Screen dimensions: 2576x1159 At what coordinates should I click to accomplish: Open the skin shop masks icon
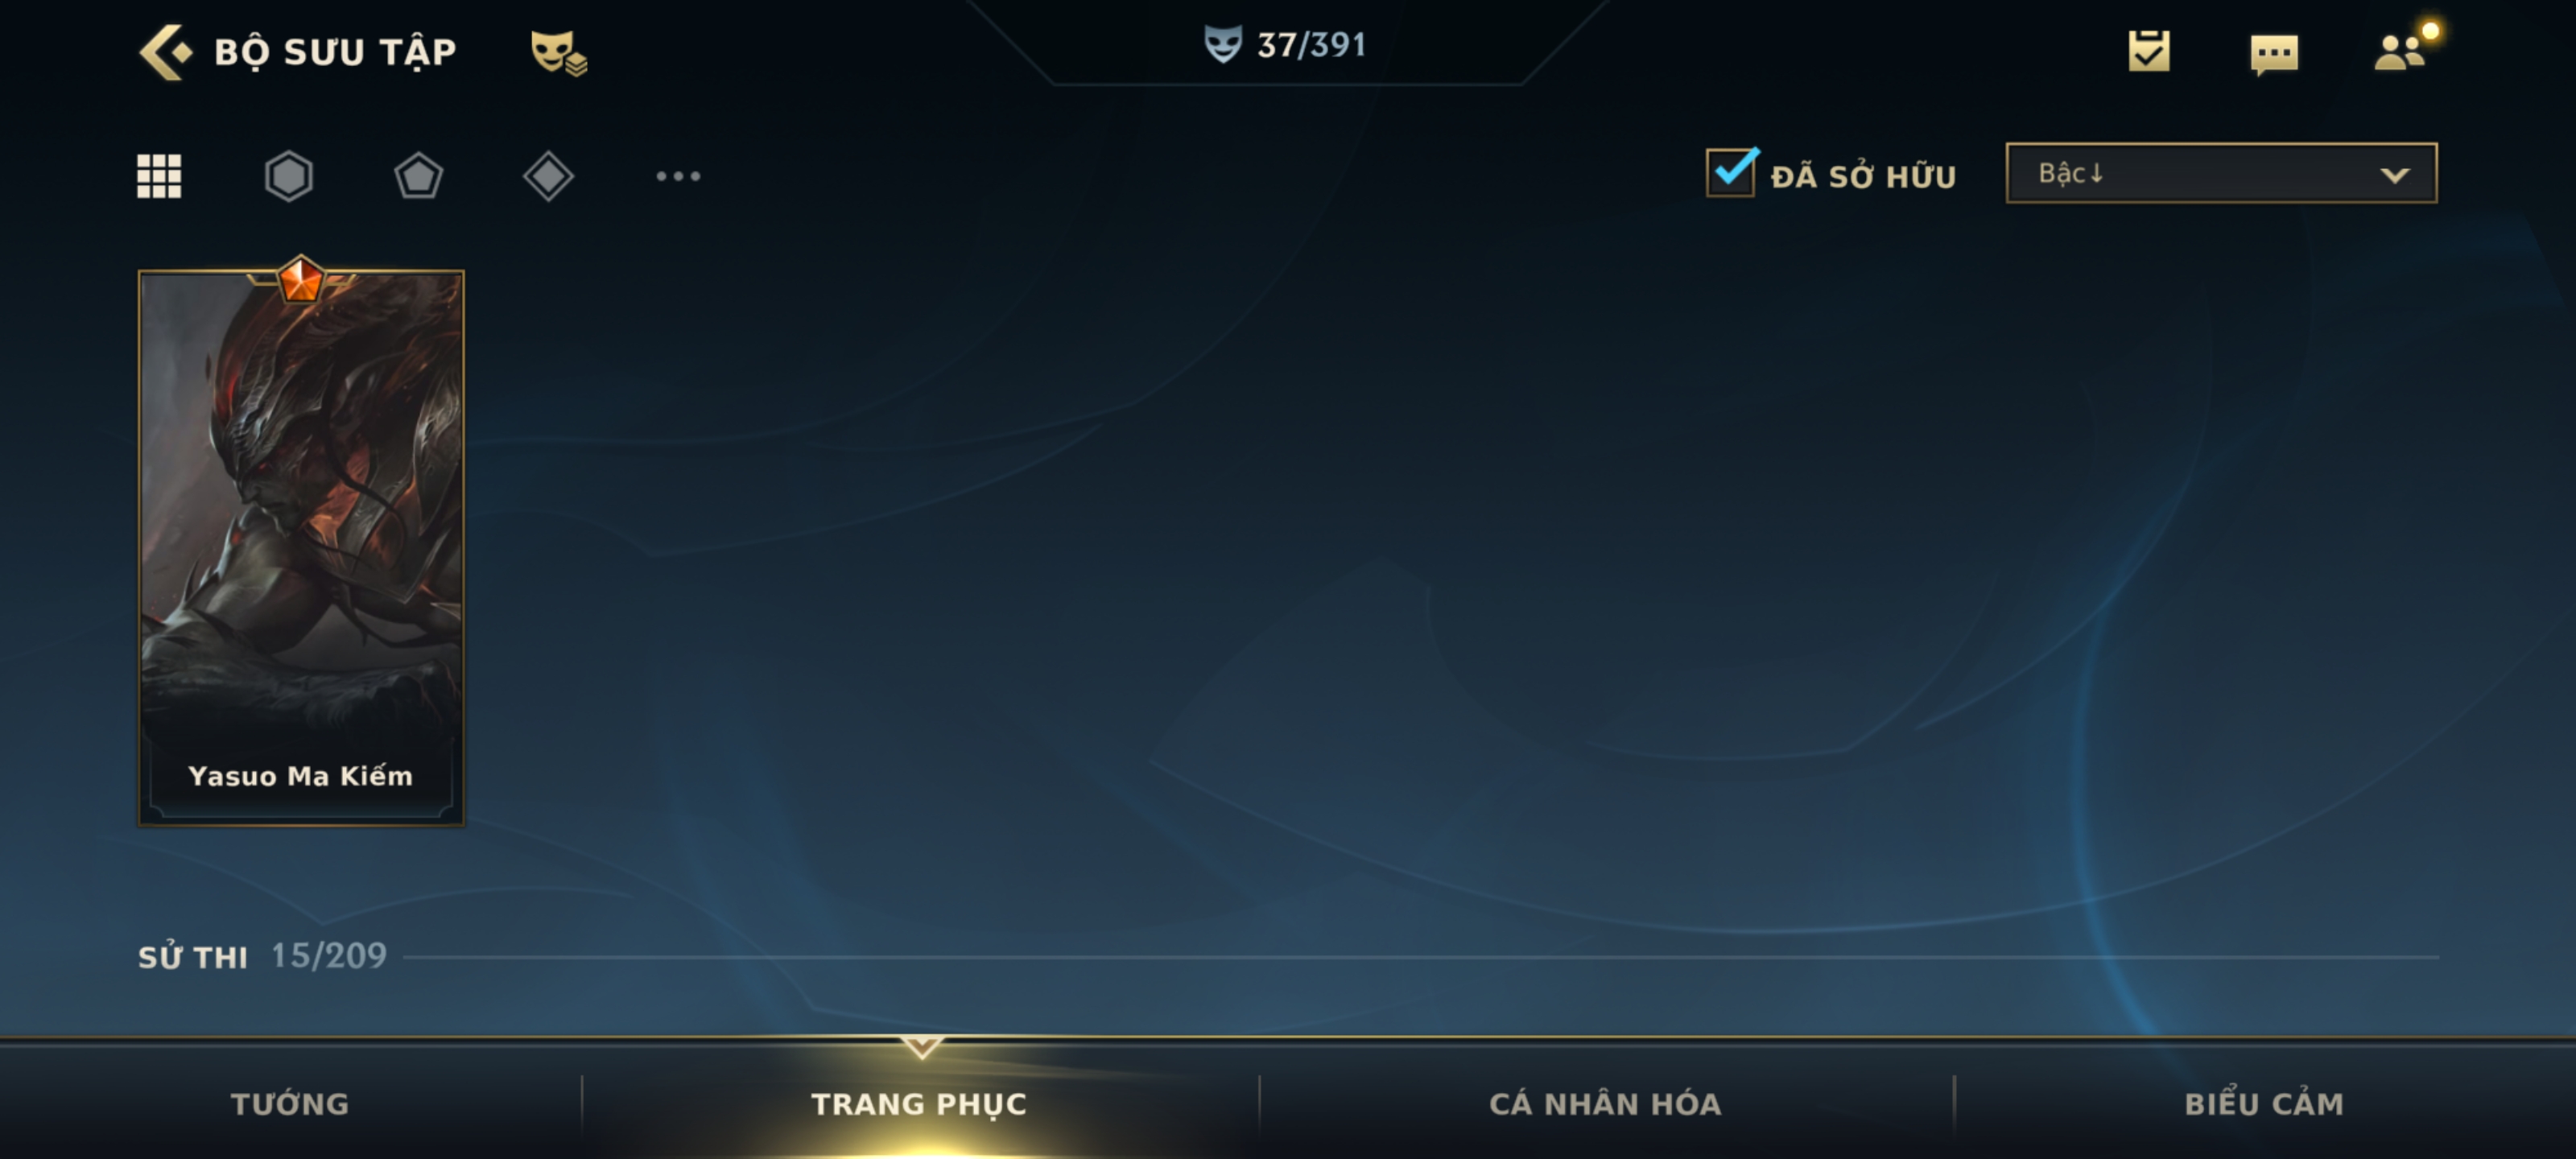tap(558, 53)
